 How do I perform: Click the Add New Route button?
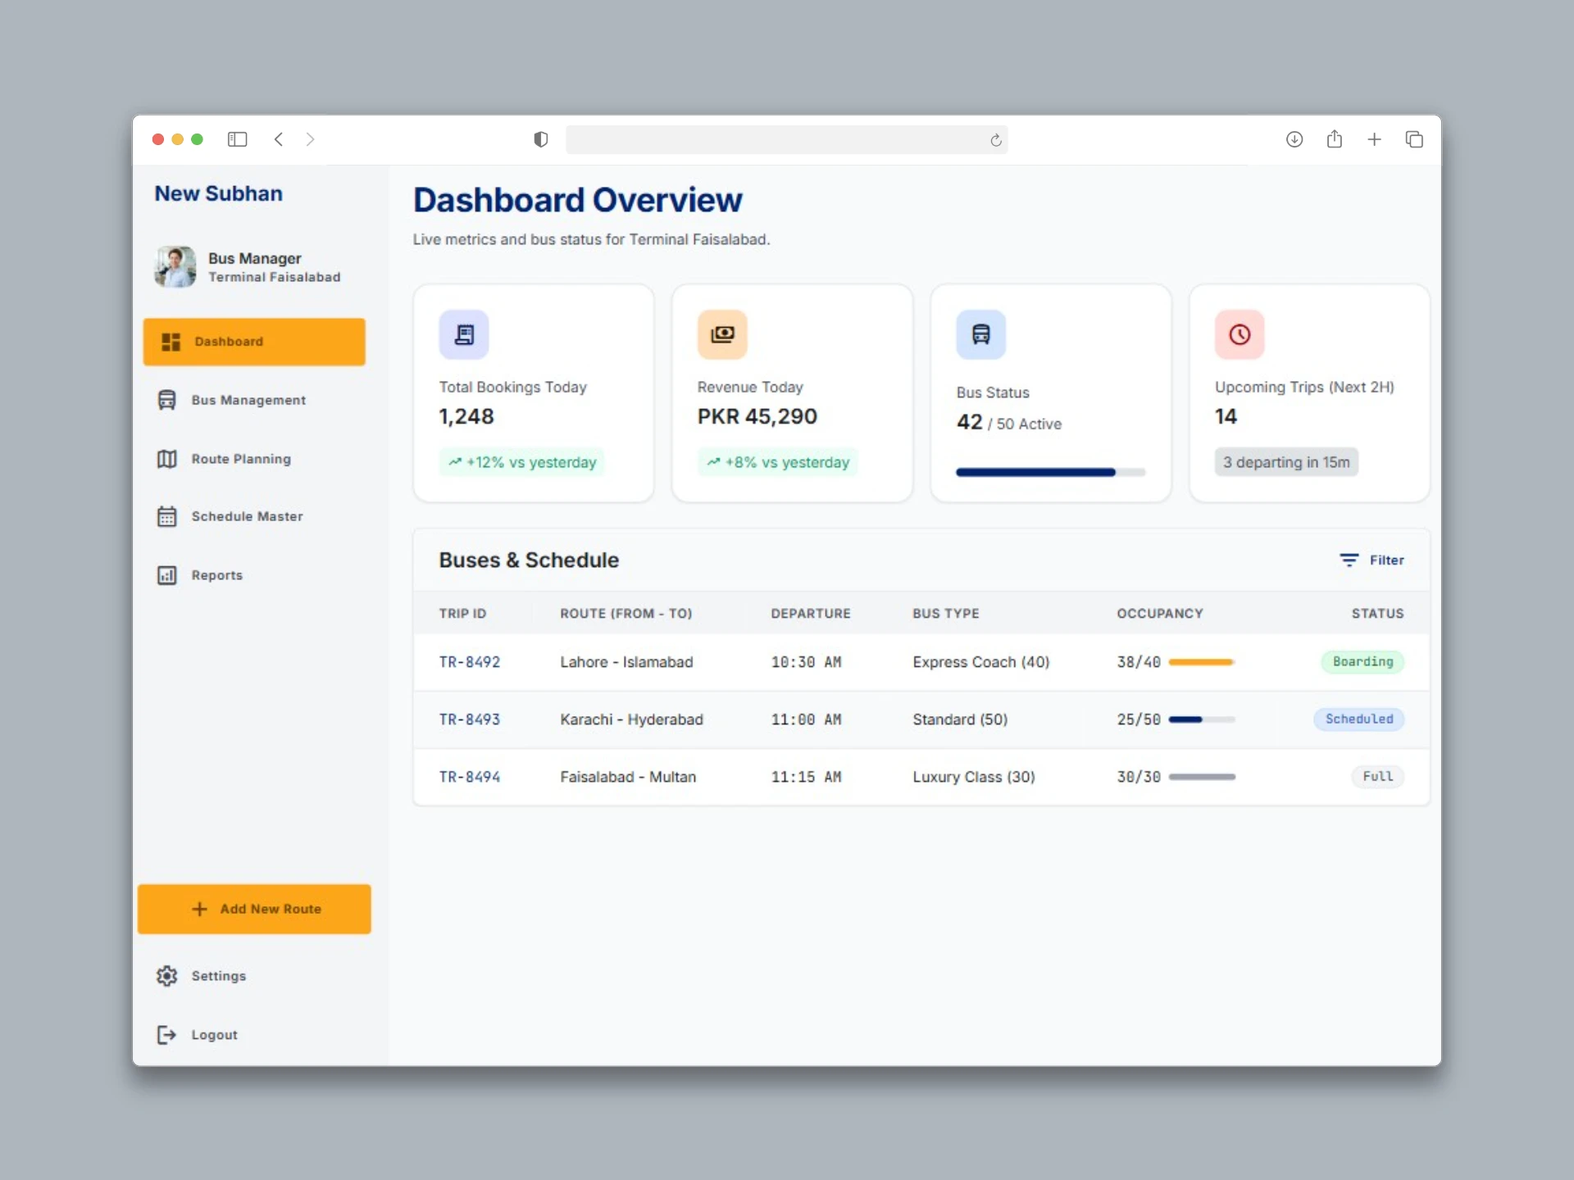coord(254,909)
